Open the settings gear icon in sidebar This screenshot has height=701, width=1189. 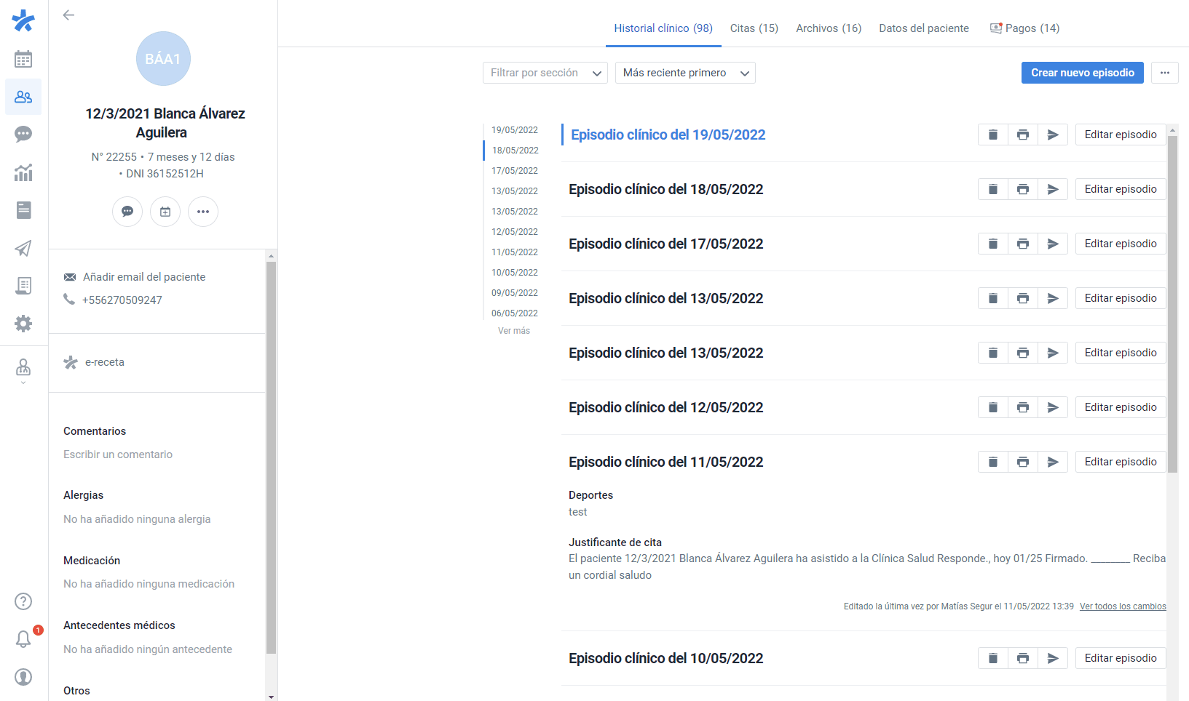tap(23, 324)
